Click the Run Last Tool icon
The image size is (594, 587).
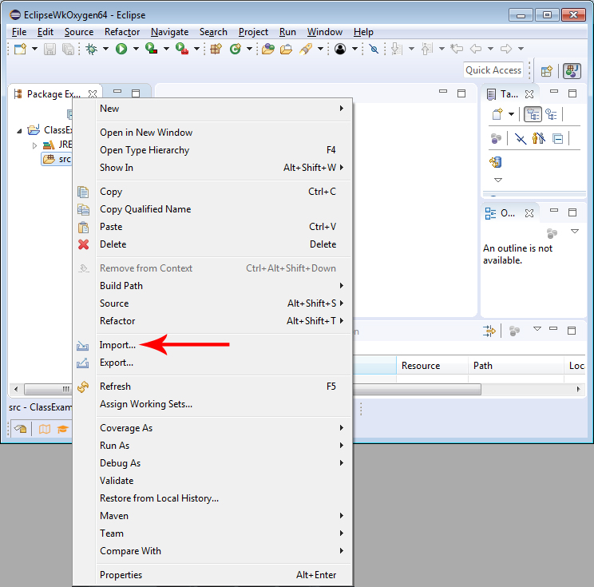182,49
